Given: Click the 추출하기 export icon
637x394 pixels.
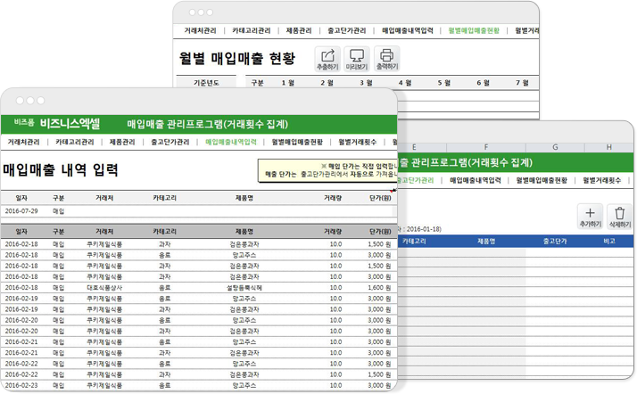Looking at the screenshot, I should point(327,55).
